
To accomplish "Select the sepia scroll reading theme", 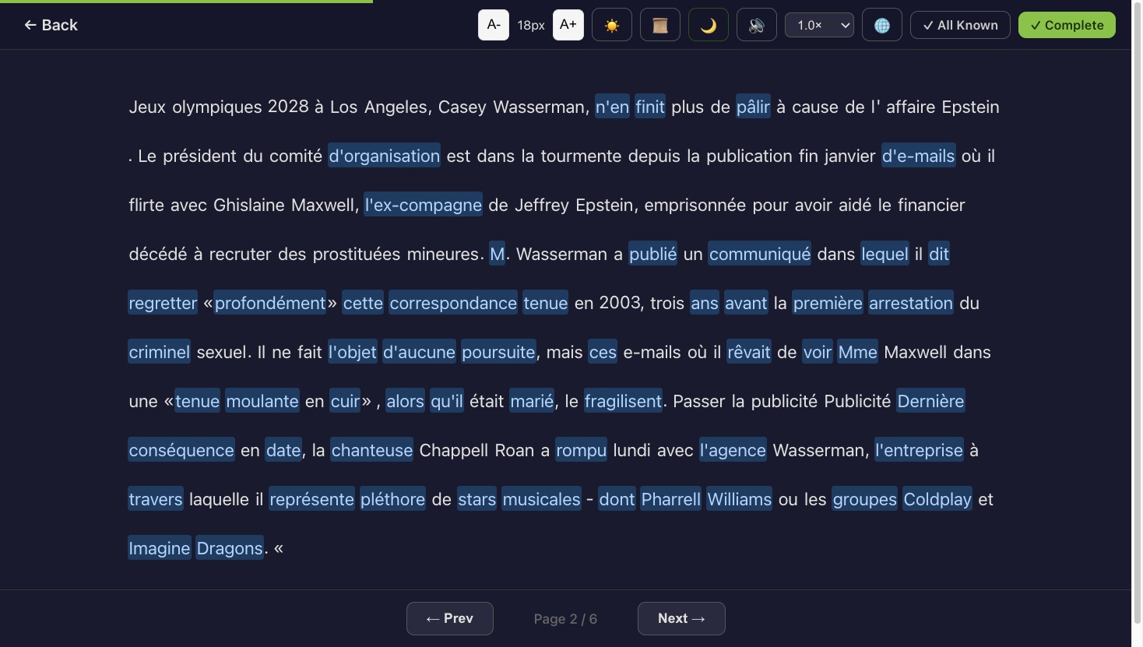I will click(659, 24).
